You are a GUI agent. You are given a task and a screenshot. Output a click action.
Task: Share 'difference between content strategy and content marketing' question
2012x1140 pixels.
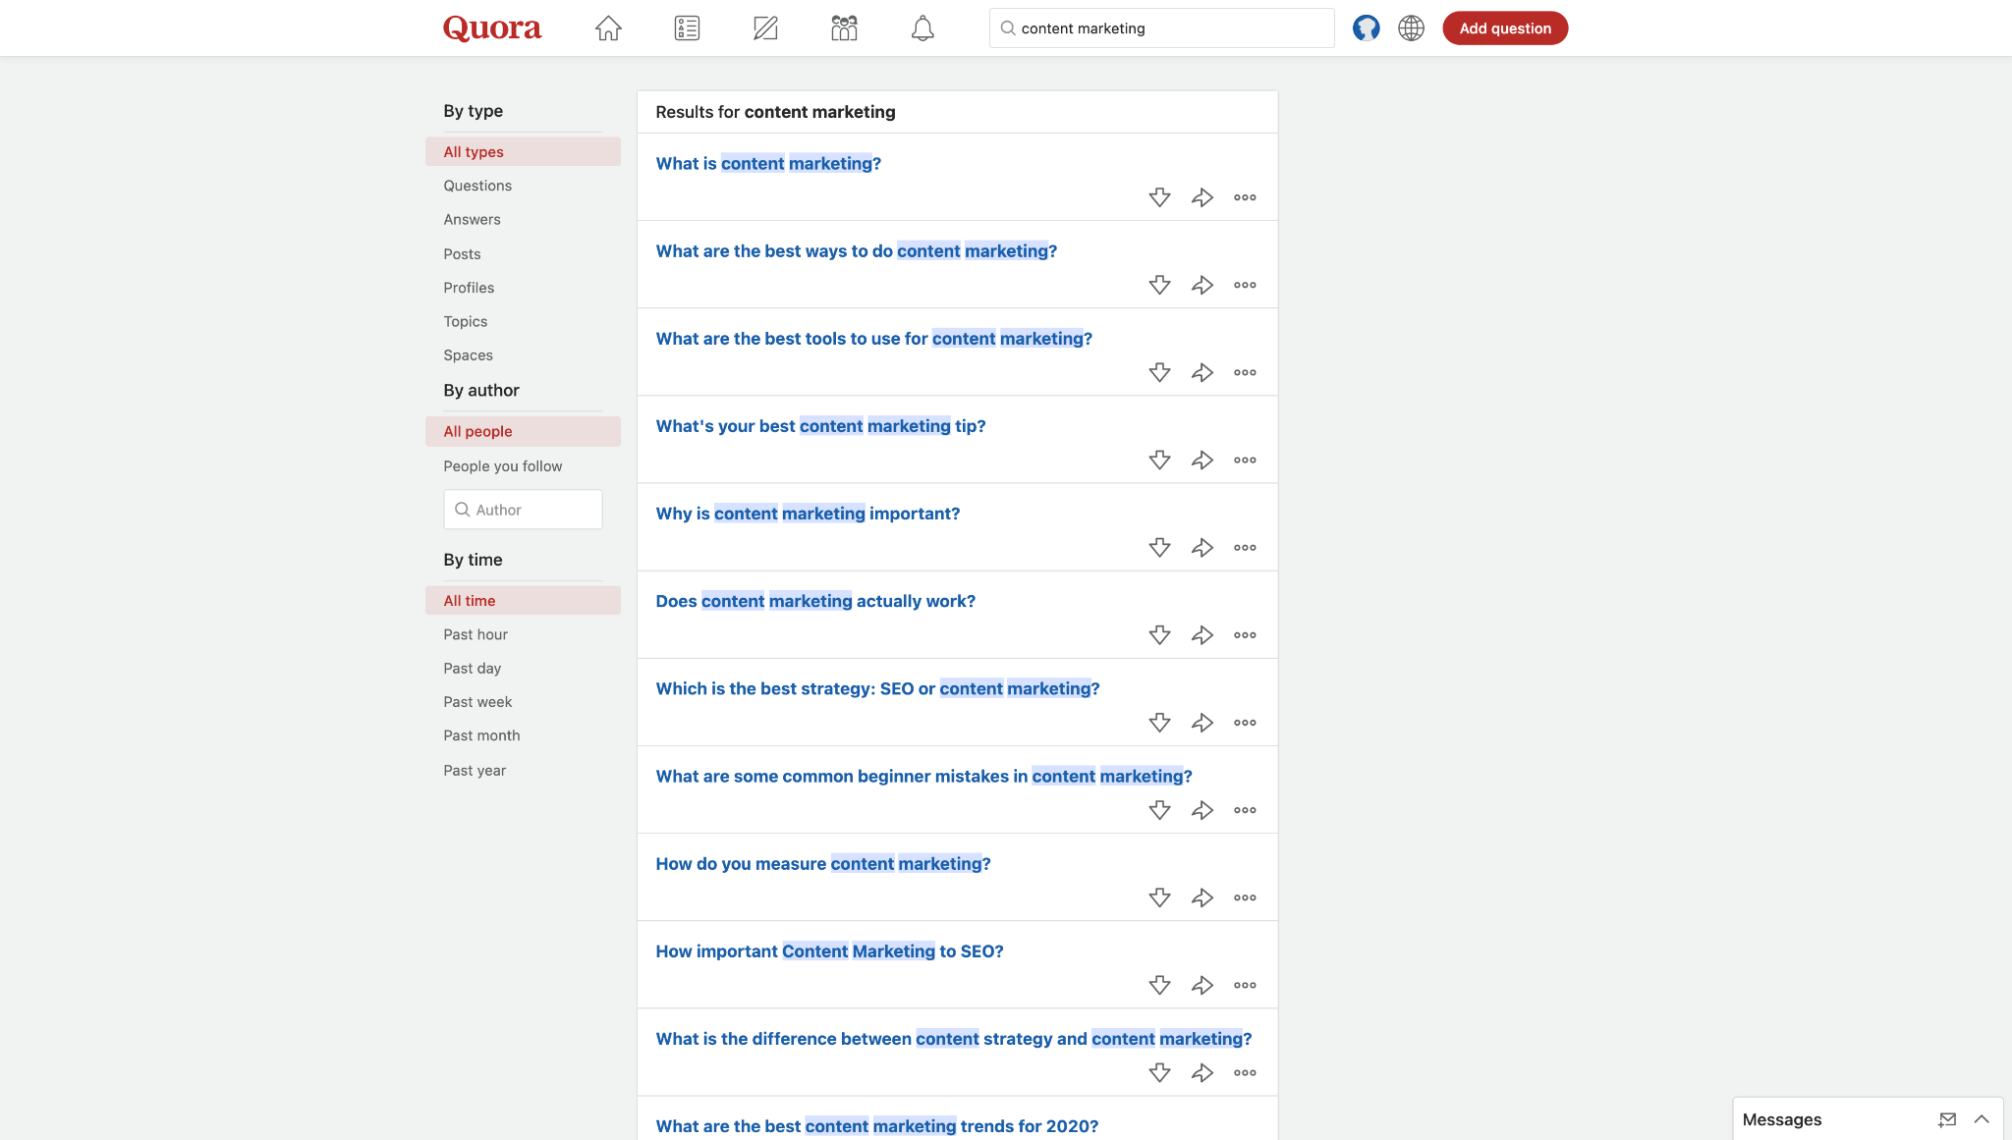coord(1202,1072)
